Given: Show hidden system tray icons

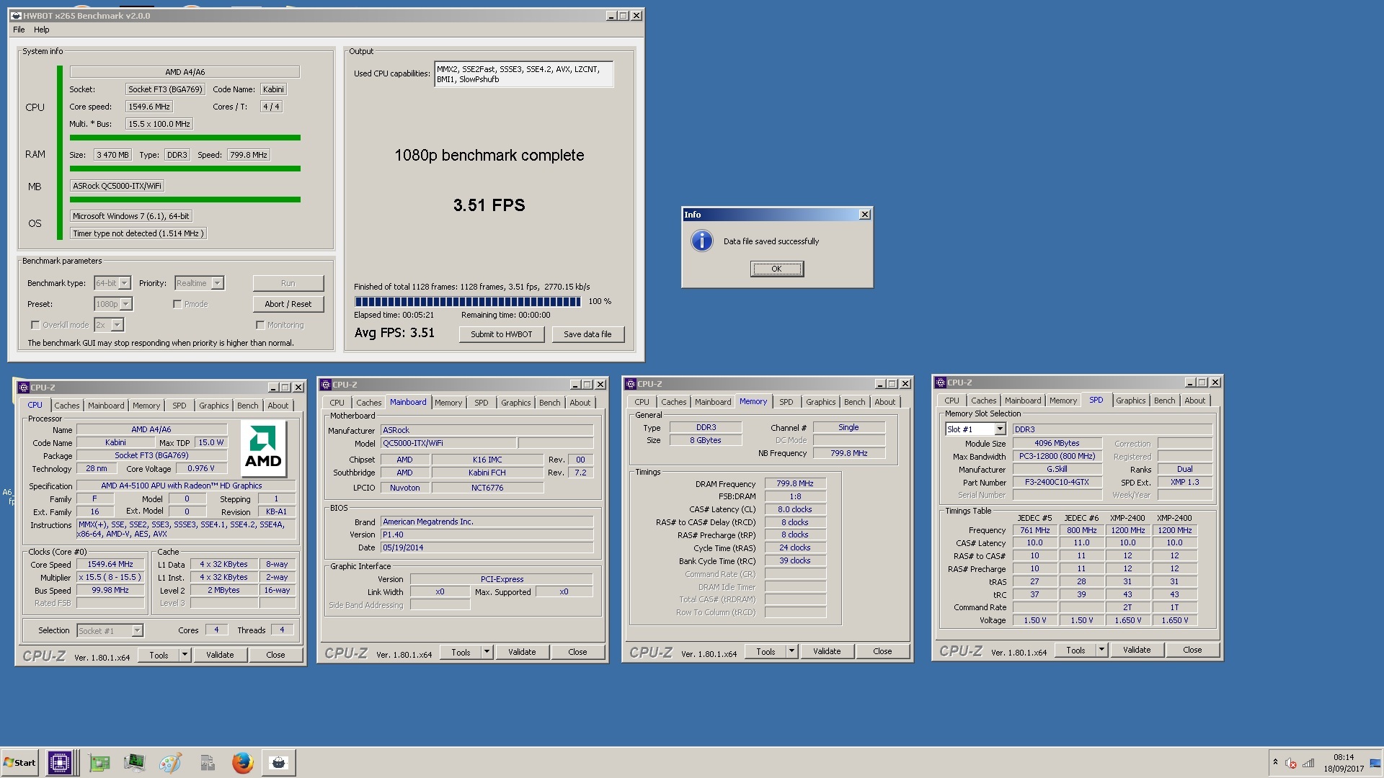Looking at the screenshot, I should (1275, 763).
